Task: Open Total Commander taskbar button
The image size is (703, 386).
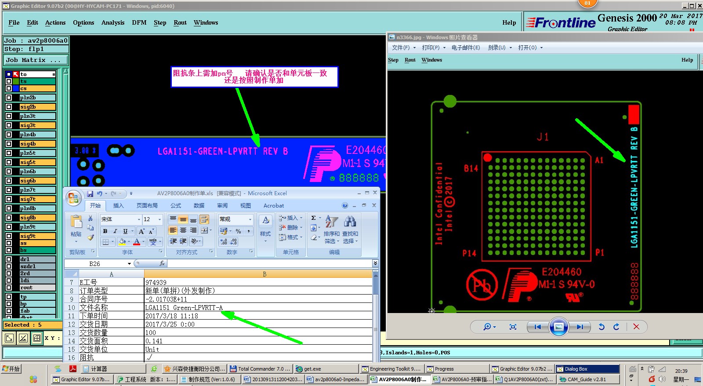Action: [x=261, y=369]
